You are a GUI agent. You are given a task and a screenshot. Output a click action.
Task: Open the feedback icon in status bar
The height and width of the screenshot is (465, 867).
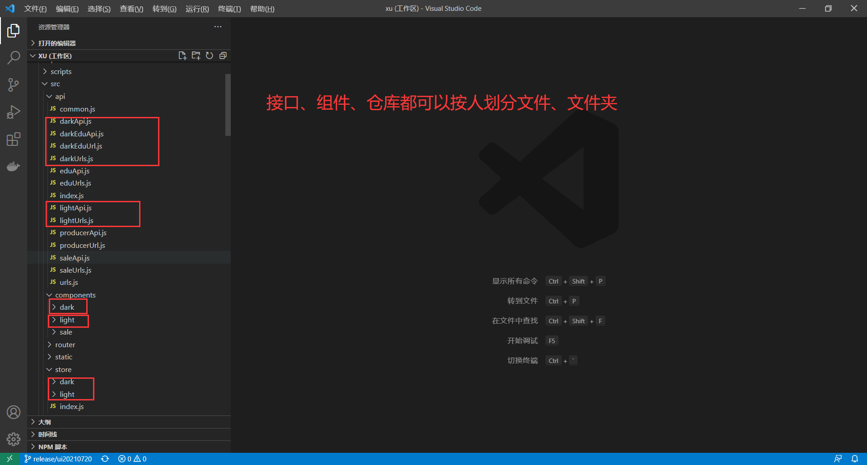point(838,459)
